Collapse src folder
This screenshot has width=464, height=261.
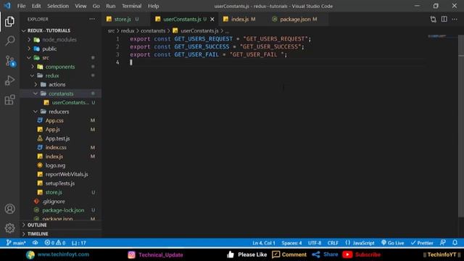tap(61, 58)
